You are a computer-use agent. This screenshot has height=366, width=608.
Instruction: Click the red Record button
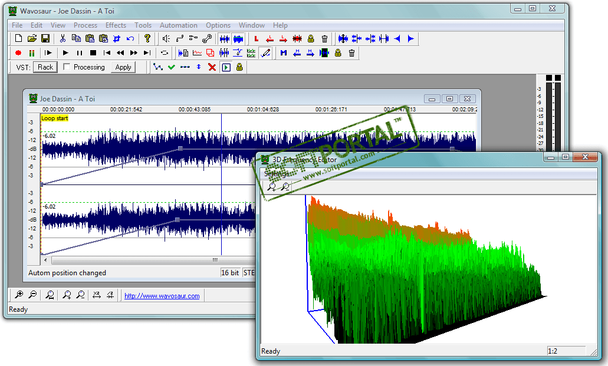[x=18, y=53]
